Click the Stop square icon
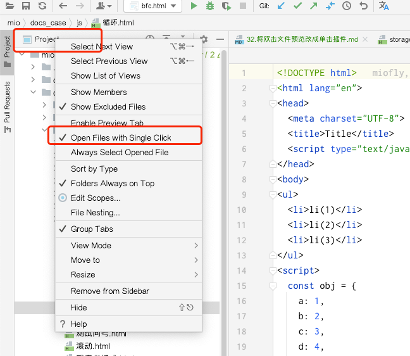Screen dimensions: 410x356 coord(243,6)
